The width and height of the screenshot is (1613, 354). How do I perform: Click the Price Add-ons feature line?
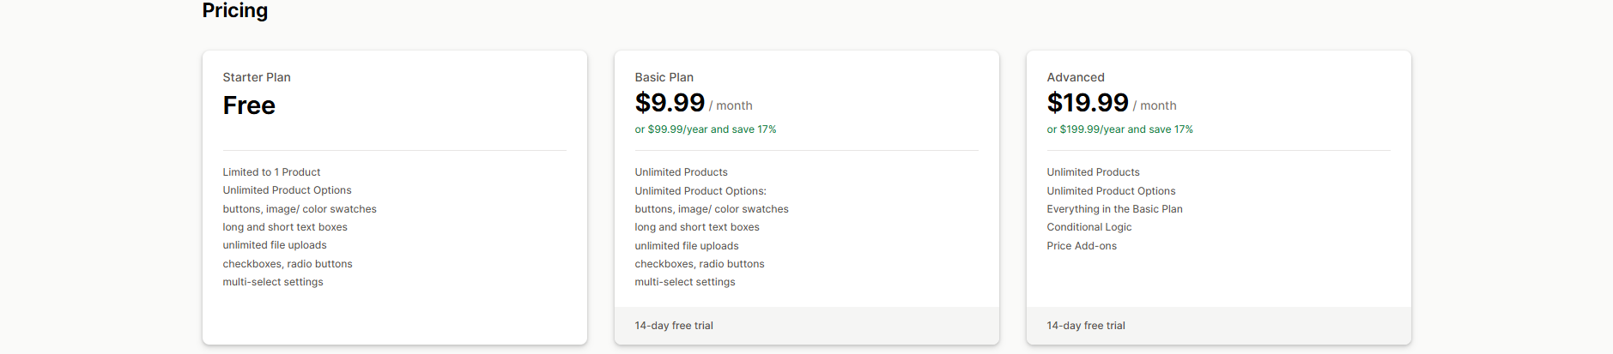point(1082,246)
